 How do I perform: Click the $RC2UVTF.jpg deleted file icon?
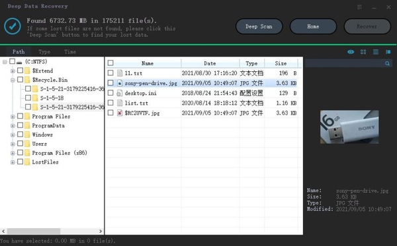tap(120, 113)
